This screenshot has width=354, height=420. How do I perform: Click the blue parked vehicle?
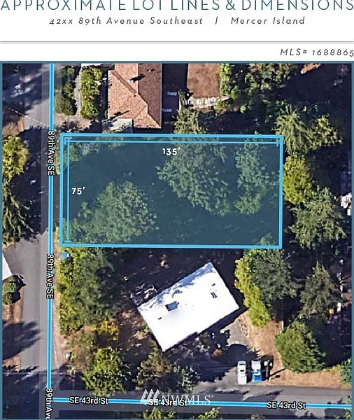256,371
